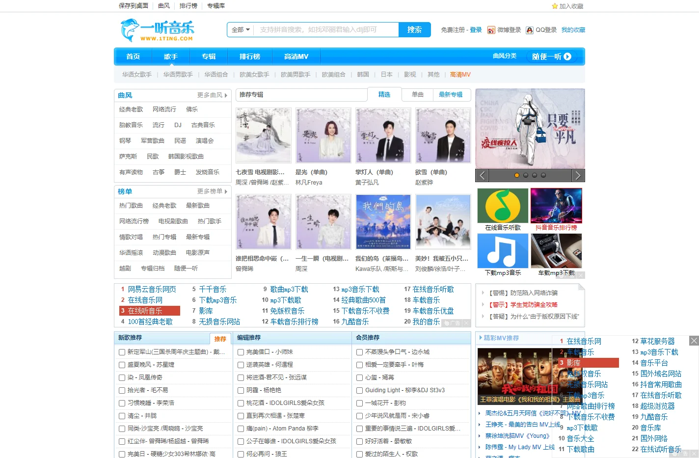This screenshot has height=458, width=699.
Task: Select the 高清MV navigation tab
Action: [x=296, y=56]
